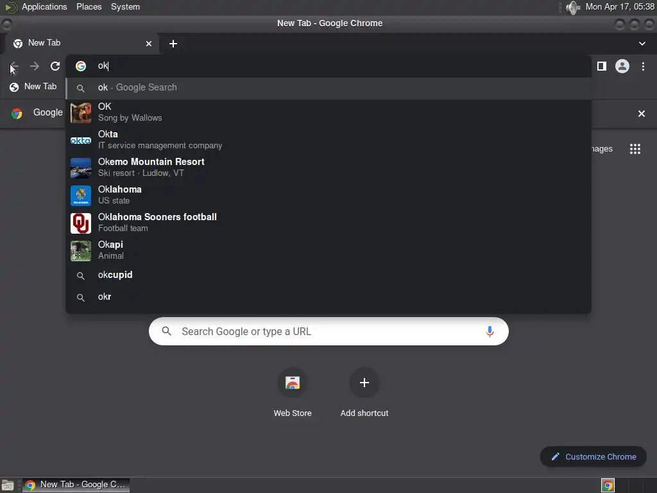Click the Sooners OU logo thumbnail
This screenshot has height=493, width=657.
[80, 223]
